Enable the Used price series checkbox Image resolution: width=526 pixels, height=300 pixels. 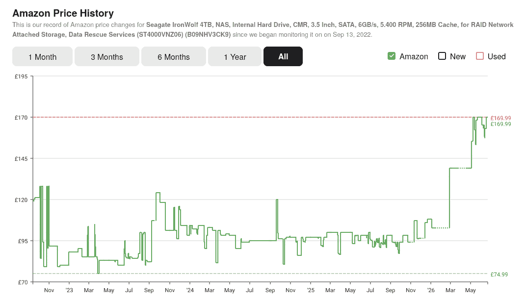tap(480, 56)
